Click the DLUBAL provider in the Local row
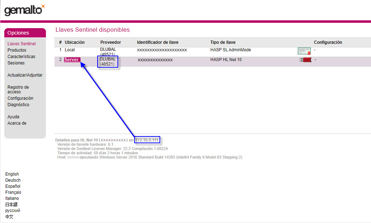 pyautogui.click(x=108, y=52)
